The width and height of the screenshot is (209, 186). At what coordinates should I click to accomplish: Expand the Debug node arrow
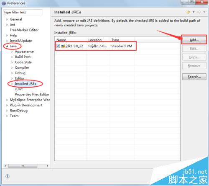pyautogui.click(x=12, y=73)
